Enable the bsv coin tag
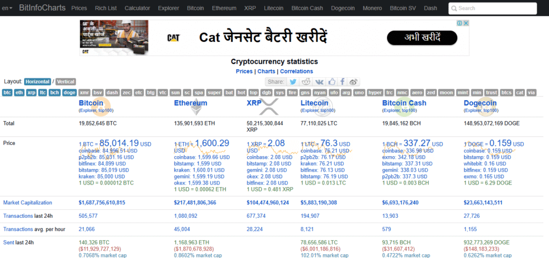Image resolution: width=549 pixels, height=258 pixels. point(98,93)
